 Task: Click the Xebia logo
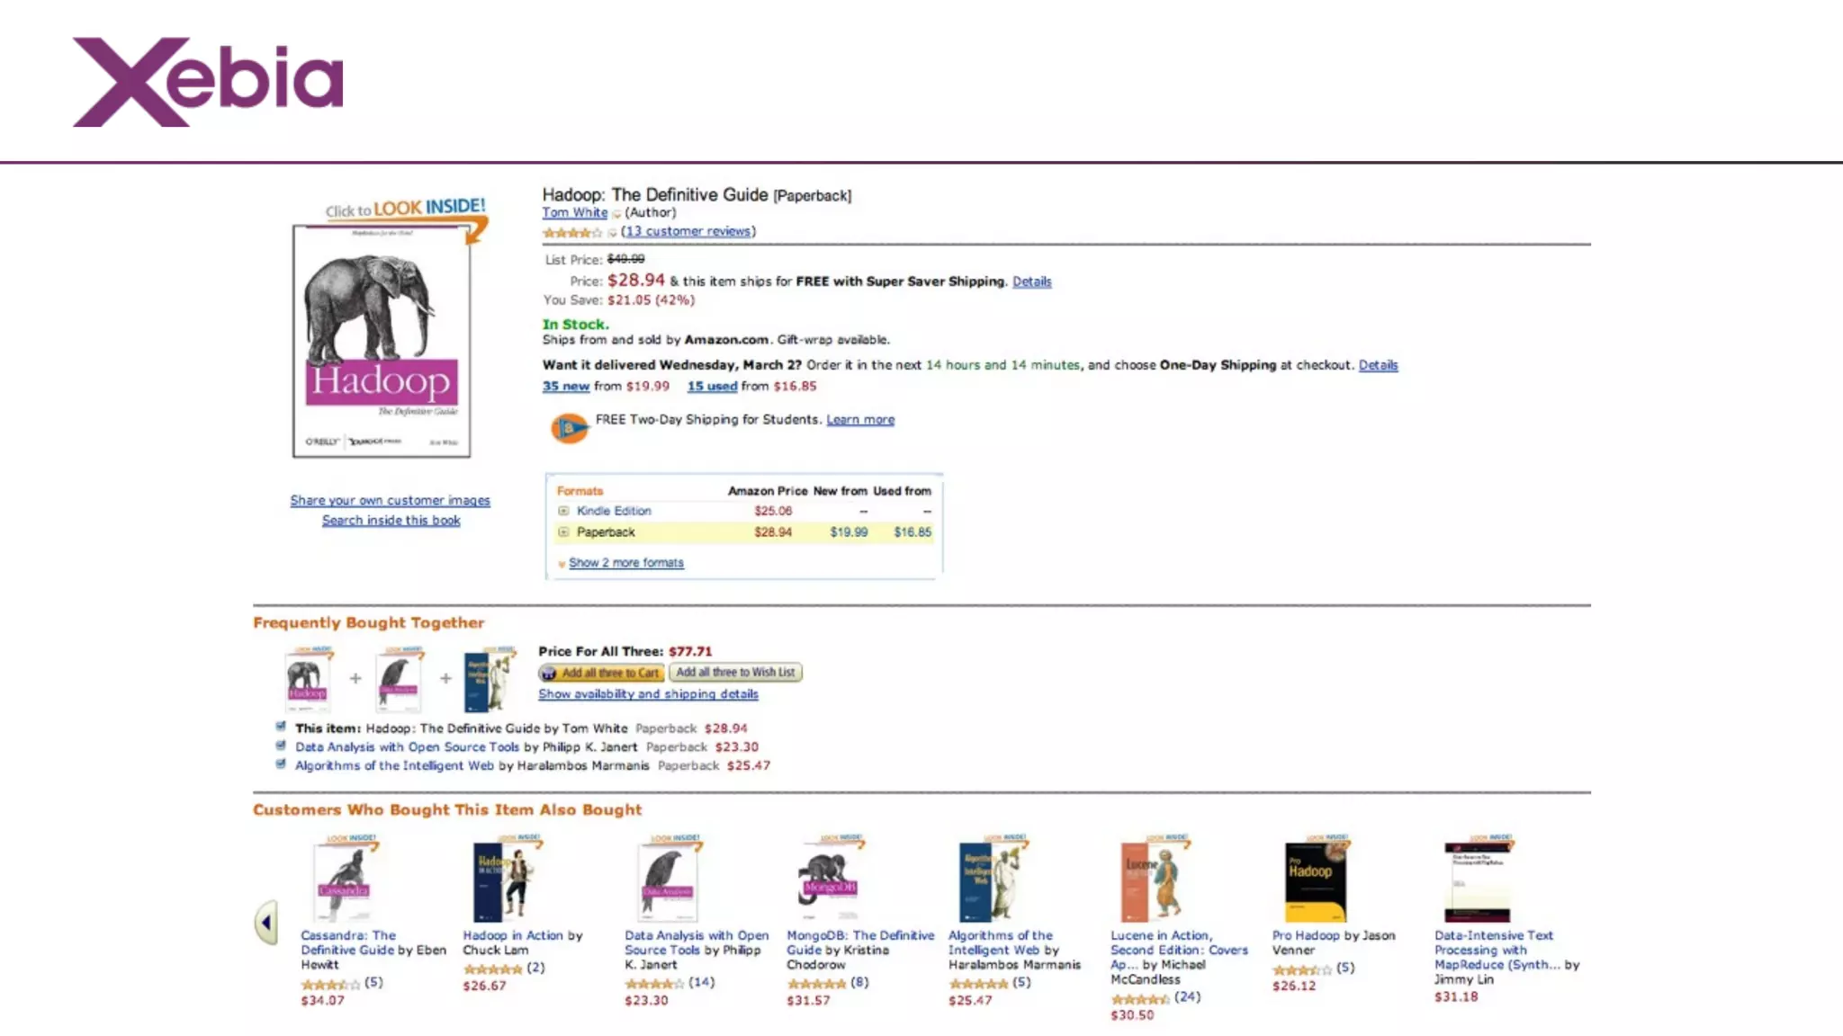(x=208, y=82)
